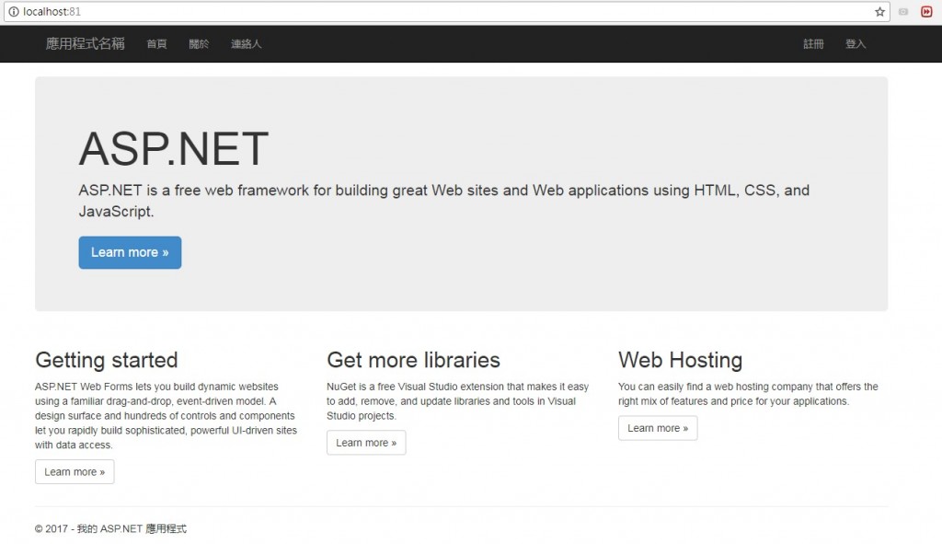Click the large ASP.NET heading
The width and height of the screenshot is (942, 544).
[x=174, y=148]
